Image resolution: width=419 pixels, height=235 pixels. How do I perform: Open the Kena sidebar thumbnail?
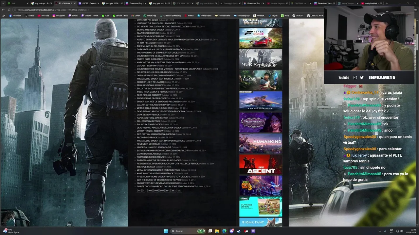[x=261, y=80]
